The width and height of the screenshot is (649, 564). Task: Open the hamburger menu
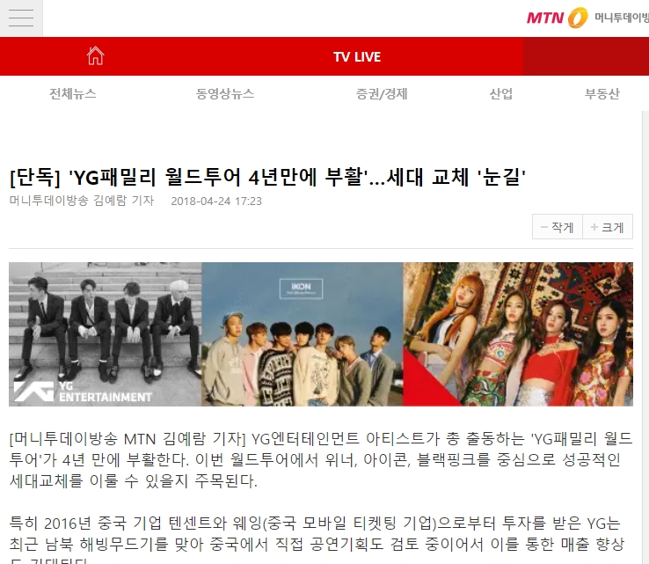(x=21, y=18)
